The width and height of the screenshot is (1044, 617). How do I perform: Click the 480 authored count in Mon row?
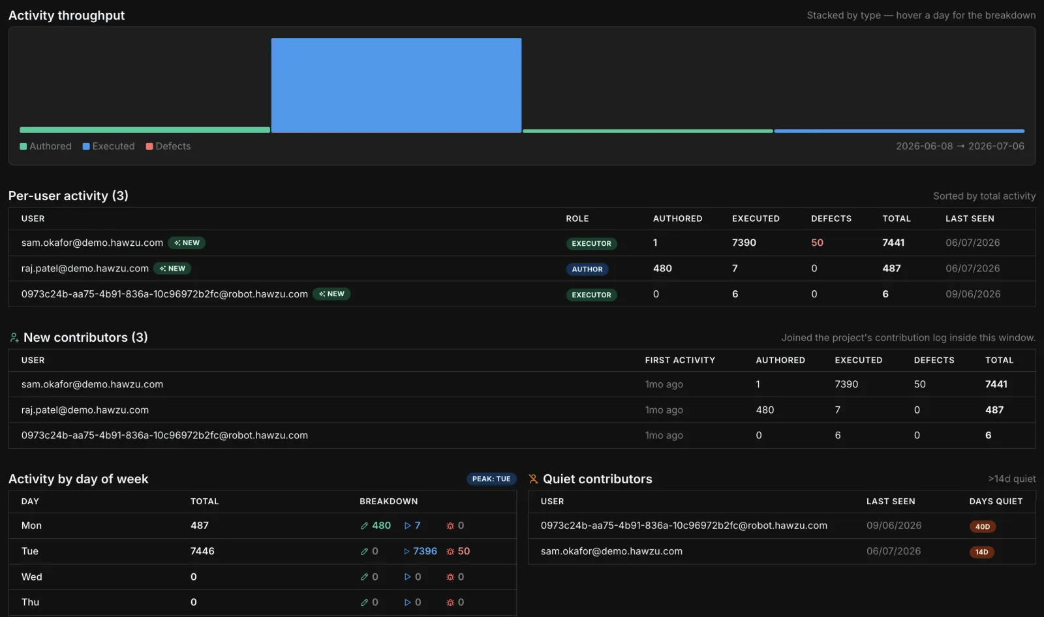pos(381,526)
